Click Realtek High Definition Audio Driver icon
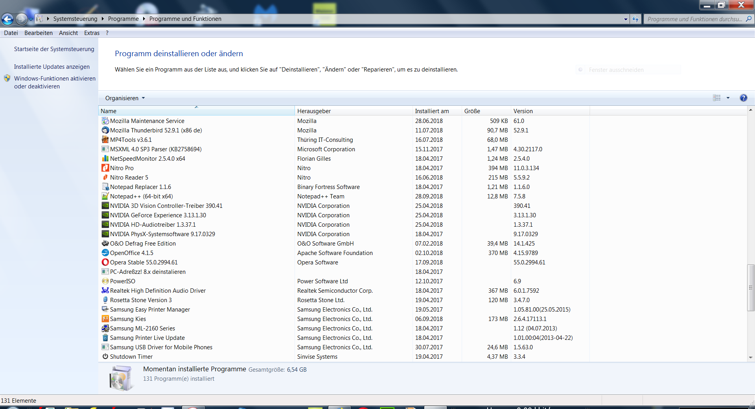Image resolution: width=755 pixels, height=409 pixels. point(105,290)
